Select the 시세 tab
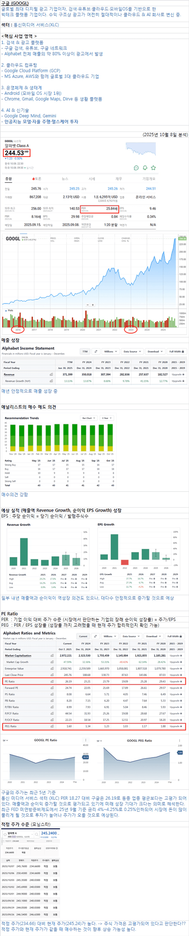The width and height of the screenshot is (189, 936). (x=92, y=179)
